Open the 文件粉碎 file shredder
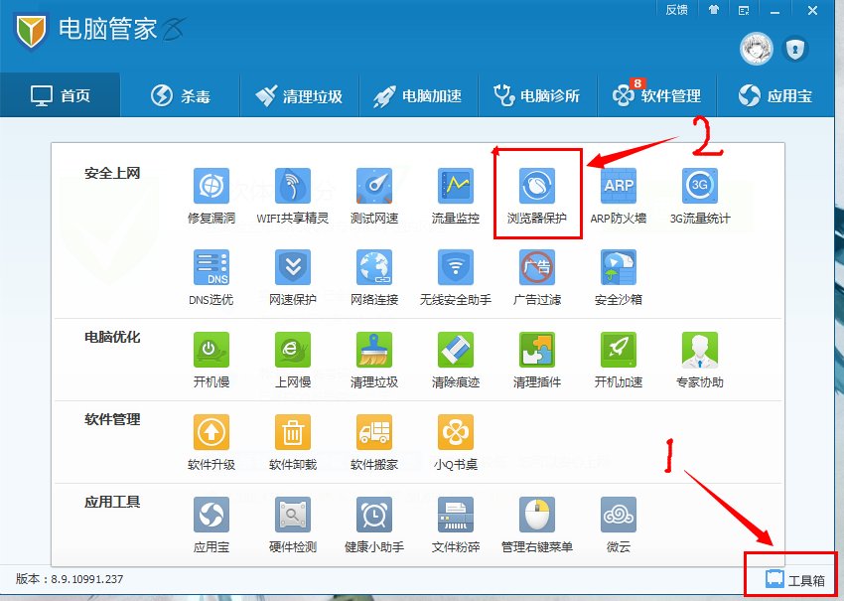Image resolution: width=844 pixels, height=601 pixels. pos(454,518)
